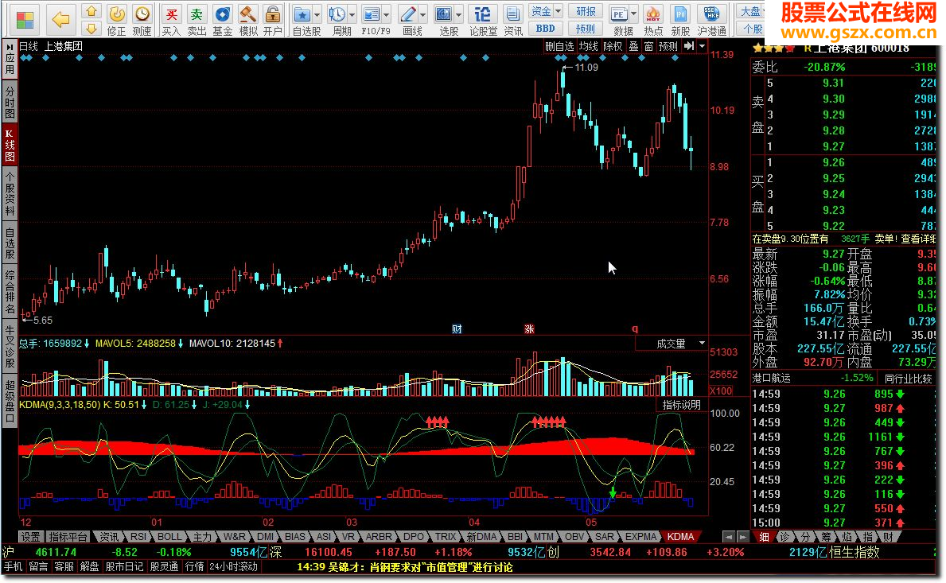Open the F10/F9 company info icon
This screenshot has height=583, width=946.
tap(372, 14)
